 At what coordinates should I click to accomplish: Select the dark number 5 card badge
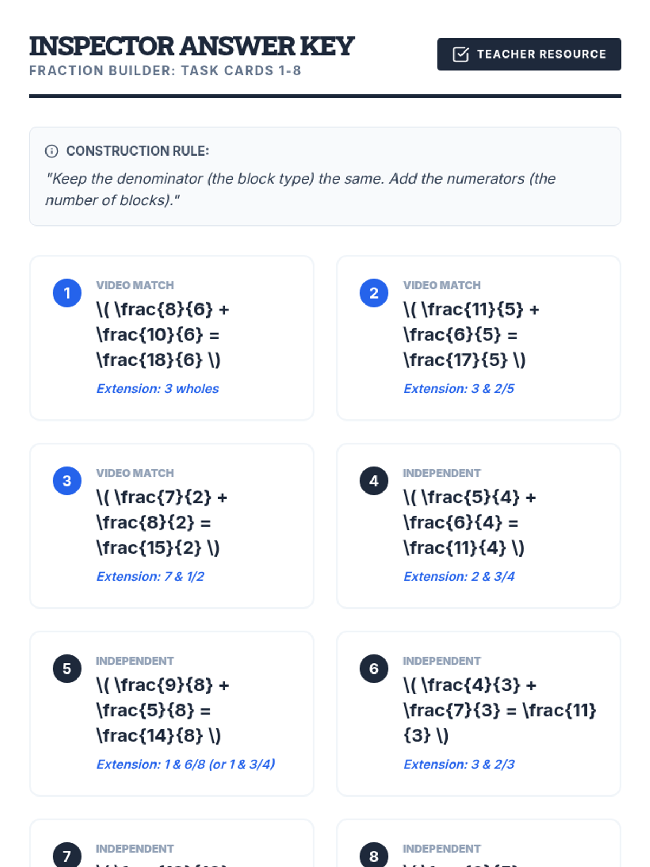67,669
